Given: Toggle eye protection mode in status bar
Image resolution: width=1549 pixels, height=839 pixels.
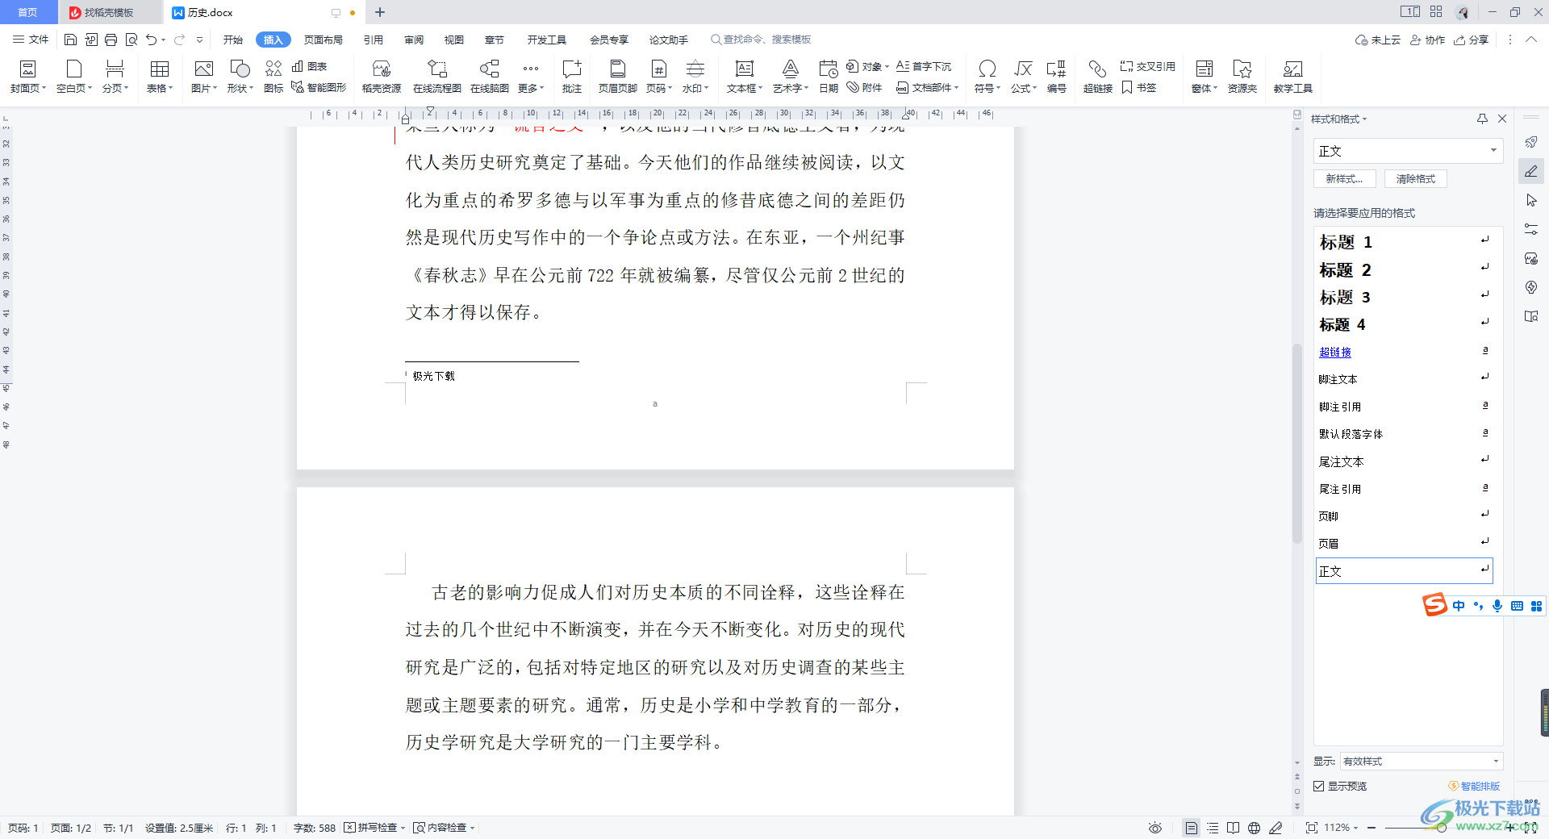Looking at the screenshot, I should 1155,828.
